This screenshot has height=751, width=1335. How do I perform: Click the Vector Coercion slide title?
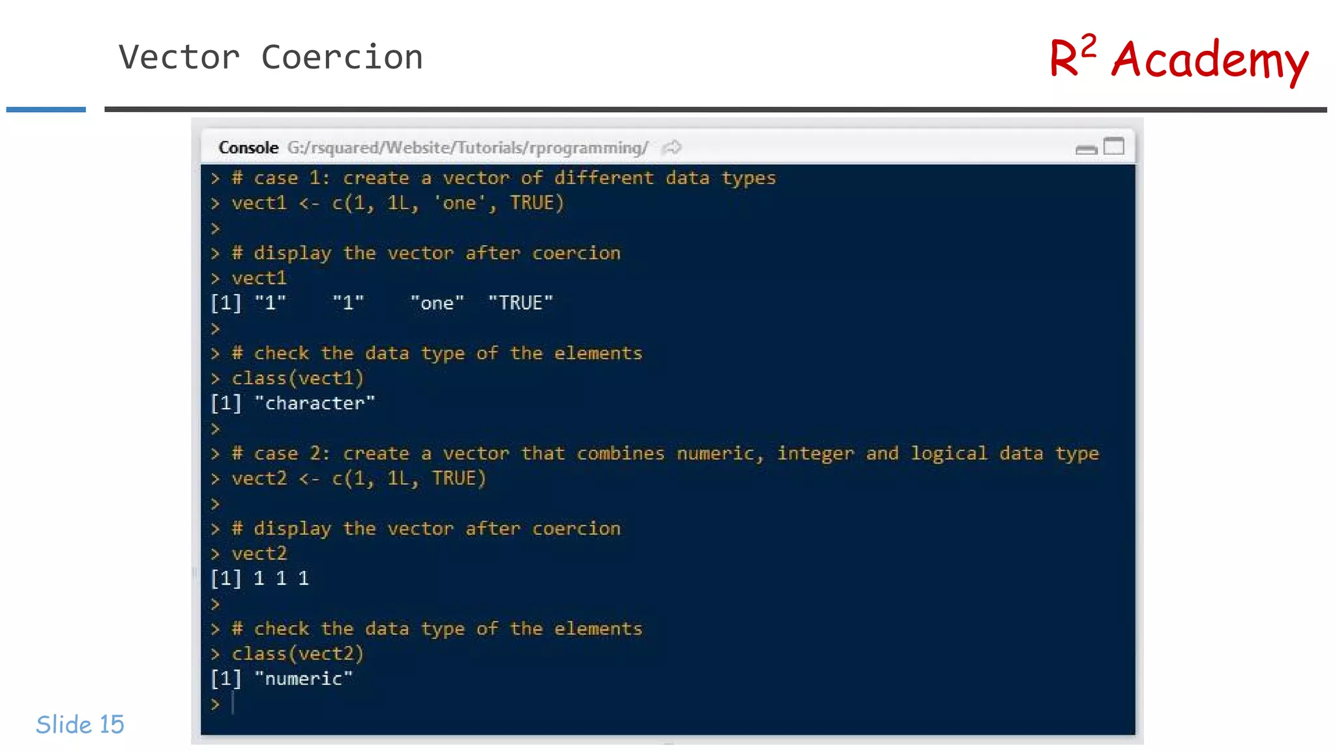click(x=271, y=57)
